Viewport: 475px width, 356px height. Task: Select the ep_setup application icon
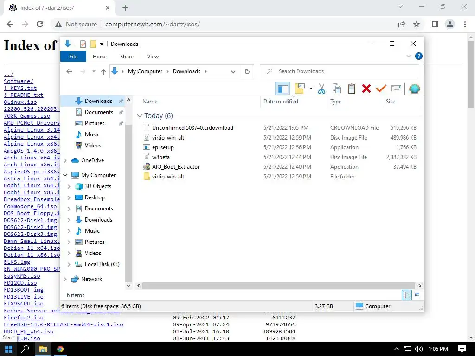click(147, 147)
